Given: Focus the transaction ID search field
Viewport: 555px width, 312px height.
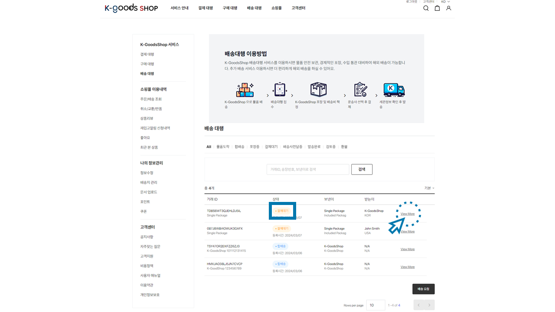Looking at the screenshot, I should [x=307, y=169].
